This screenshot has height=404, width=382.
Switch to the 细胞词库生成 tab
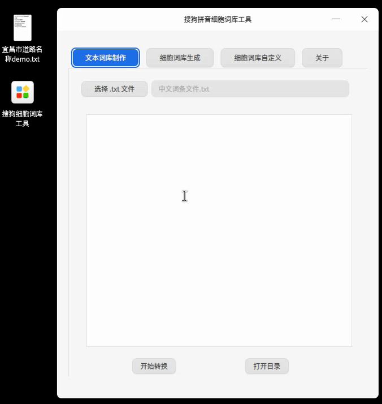(x=180, y=58)
